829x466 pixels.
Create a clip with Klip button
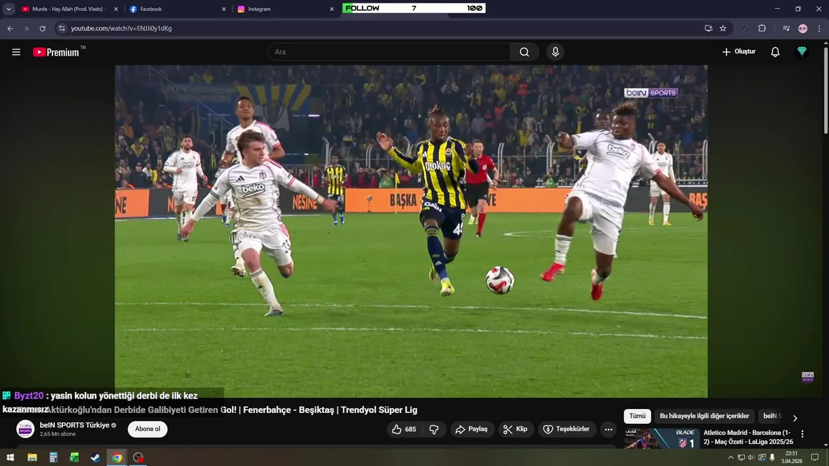point(516,429)
